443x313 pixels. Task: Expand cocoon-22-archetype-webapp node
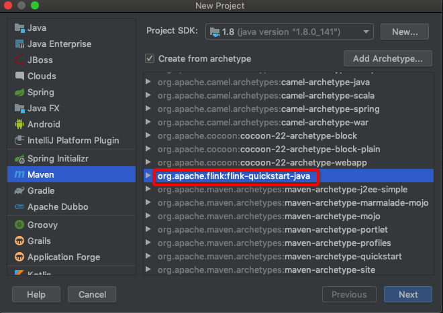(x=148, y=162)
